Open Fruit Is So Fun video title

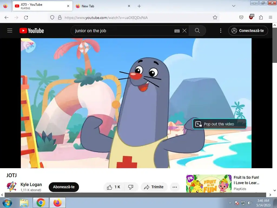tap(246, 180)
